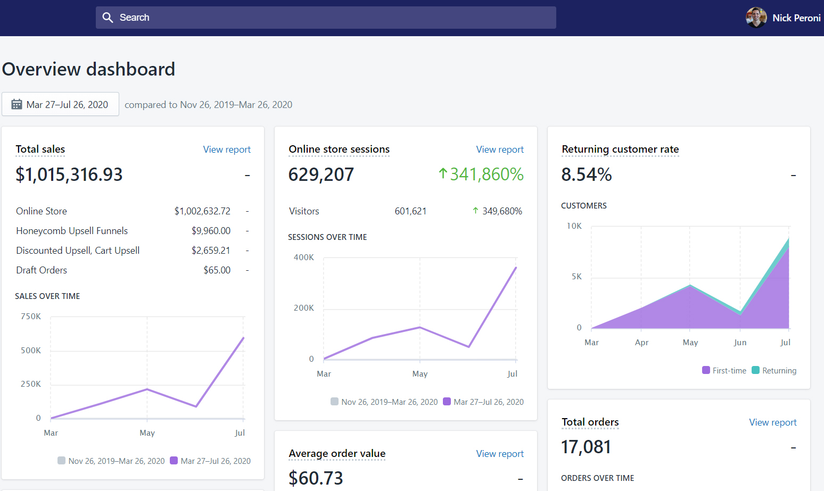This screenshot has width=824, height=491.
Task: Click the Total sales card title
Action: (40, 149)
